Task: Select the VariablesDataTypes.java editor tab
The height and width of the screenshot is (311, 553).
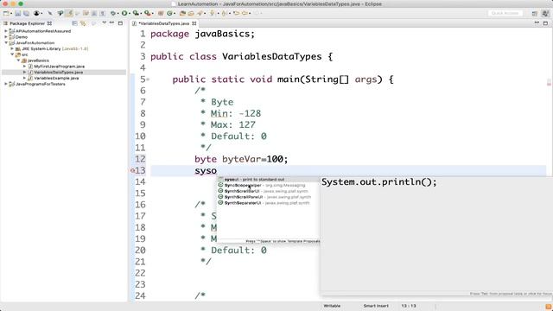Action: 164,23
